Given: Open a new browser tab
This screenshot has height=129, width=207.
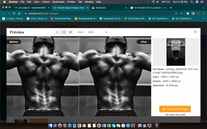Looking at the screenshot, I should pyautogui.click(x=171, y=8).
